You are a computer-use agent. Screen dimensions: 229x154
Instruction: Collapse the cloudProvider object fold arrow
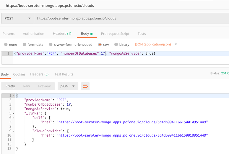pos(13,131)
